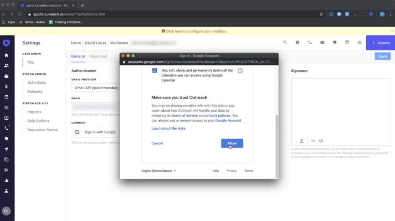Viewport: 395px width, 221px height.
Task: Open the Google Account link
Action: 228,121
